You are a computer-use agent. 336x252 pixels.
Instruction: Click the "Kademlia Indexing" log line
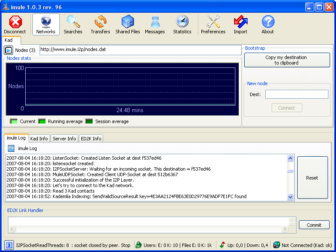126,196
